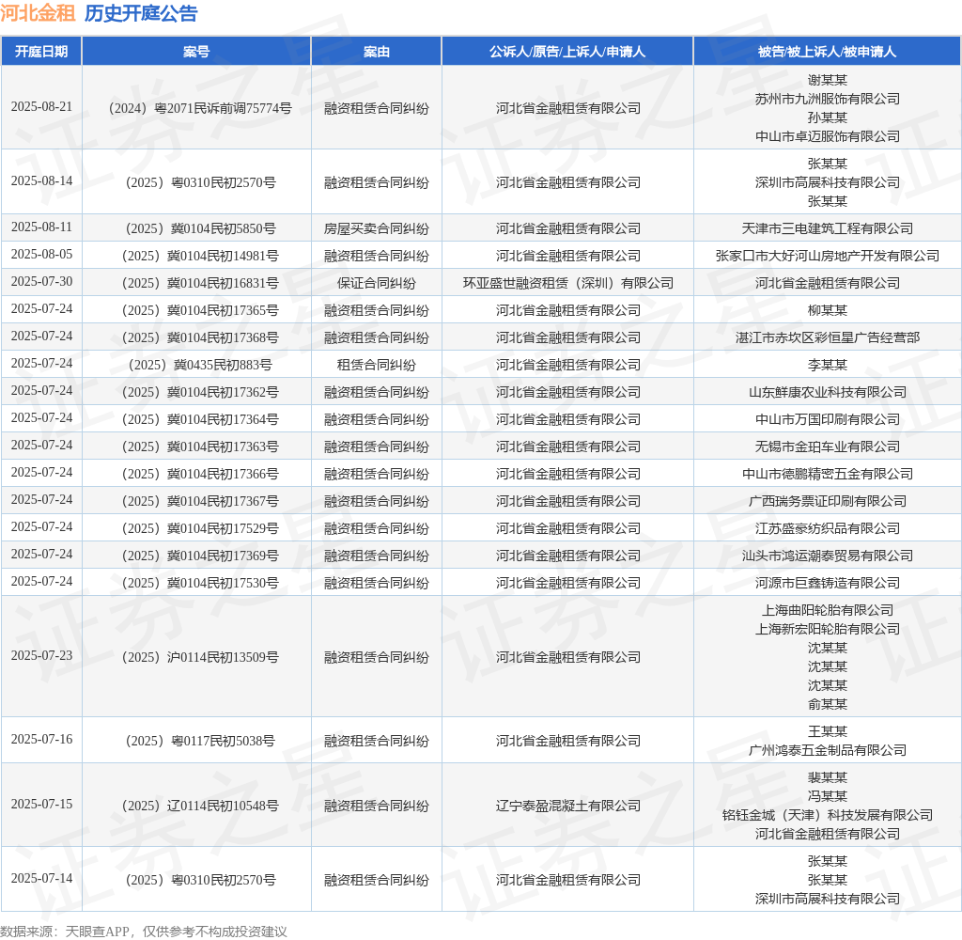Select defendant "广州鸿泰五金制品有限公司"

tap(827, 750)
